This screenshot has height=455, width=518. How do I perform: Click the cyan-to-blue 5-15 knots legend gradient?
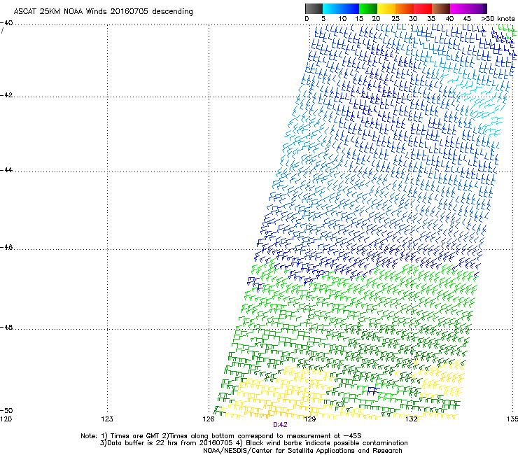click(341, 8)
